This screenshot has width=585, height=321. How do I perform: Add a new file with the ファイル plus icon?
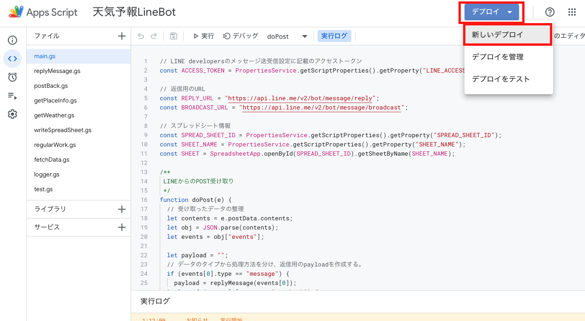[121, 36]
